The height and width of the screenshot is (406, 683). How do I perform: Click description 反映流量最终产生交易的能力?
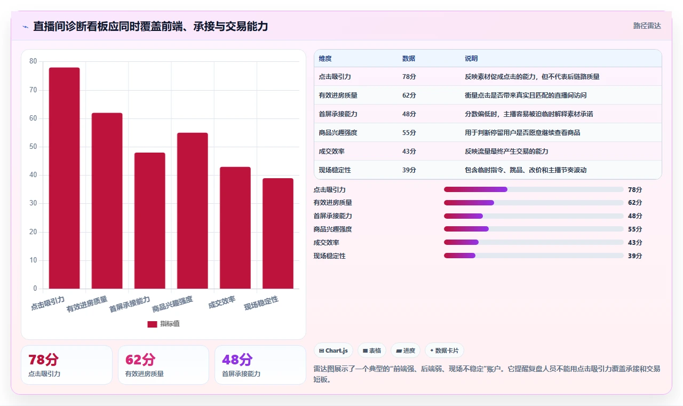506,152
